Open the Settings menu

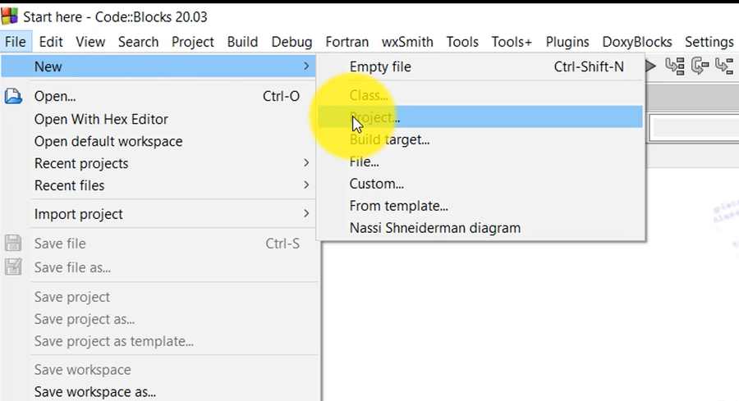tap(709, 42)
